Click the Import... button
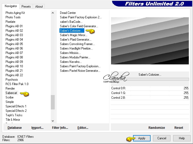The image size is (193, 144). (x=37, y=128)
